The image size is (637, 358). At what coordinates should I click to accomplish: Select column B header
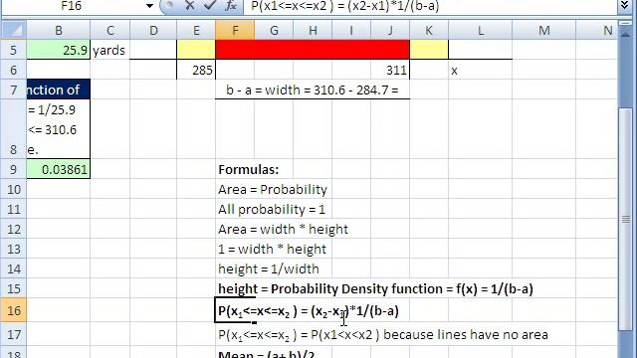[x=59, y=31]
